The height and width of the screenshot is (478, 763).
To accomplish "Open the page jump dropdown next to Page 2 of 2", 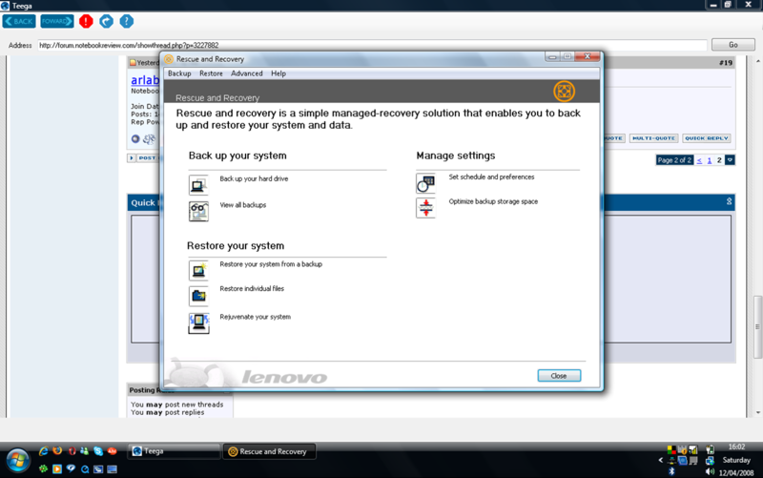I will (x=730, y=160).
